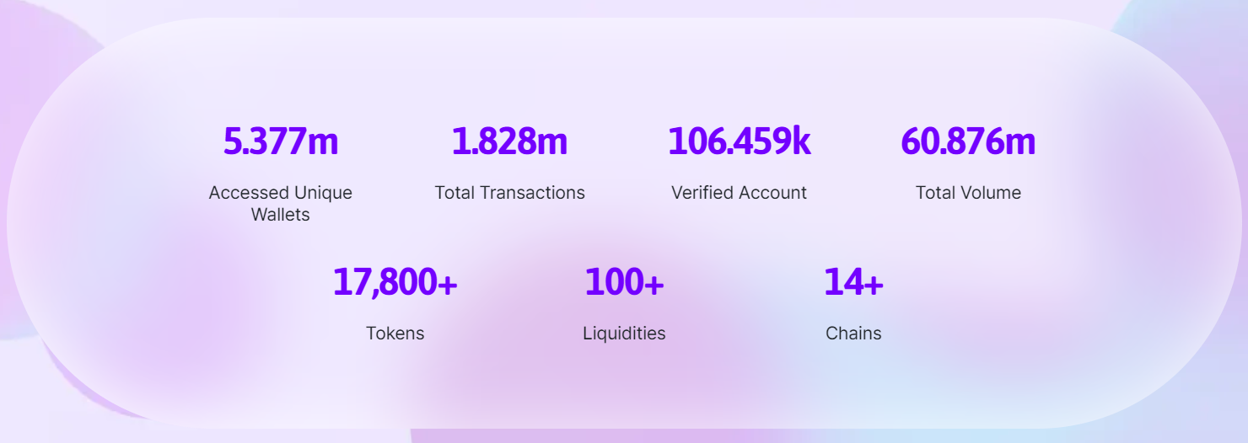Open the Liquidities label

pyautogui.click(x=624, y=334)
